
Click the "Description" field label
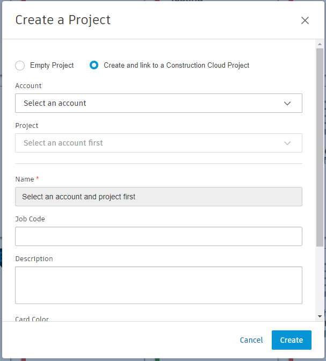point(34,259)
